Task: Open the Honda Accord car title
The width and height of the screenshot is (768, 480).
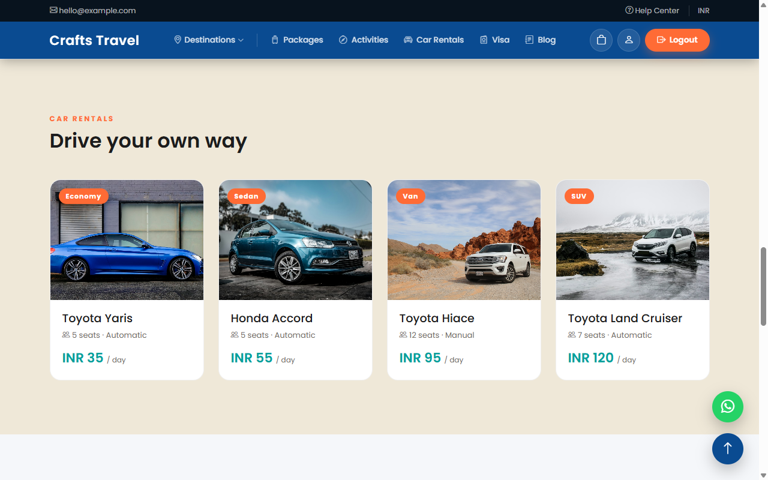Action: (272, 318)
